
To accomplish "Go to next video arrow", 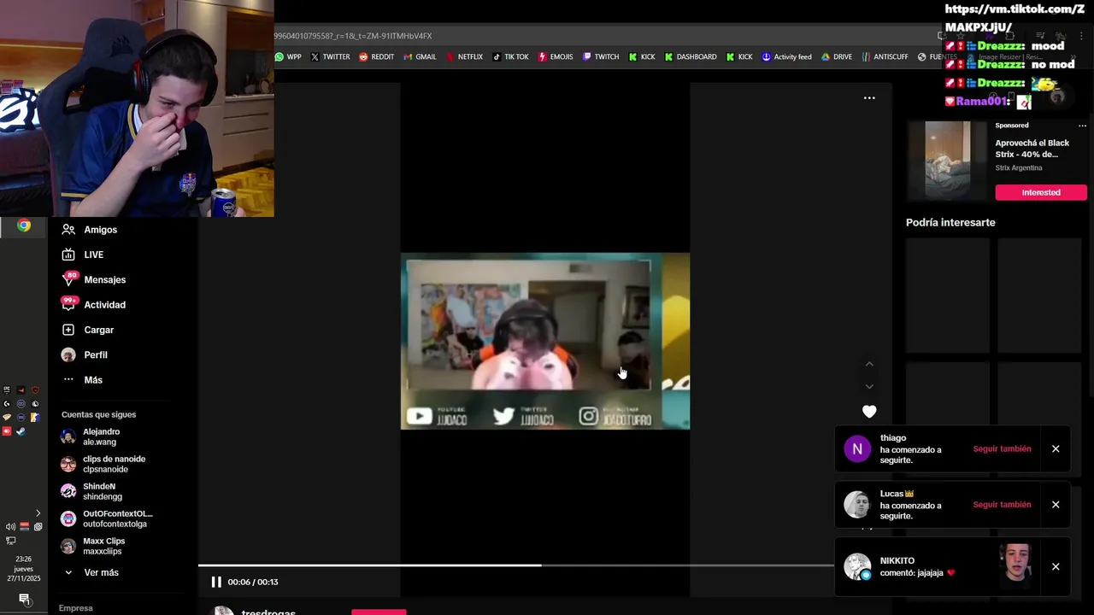I will coord(869,386).
